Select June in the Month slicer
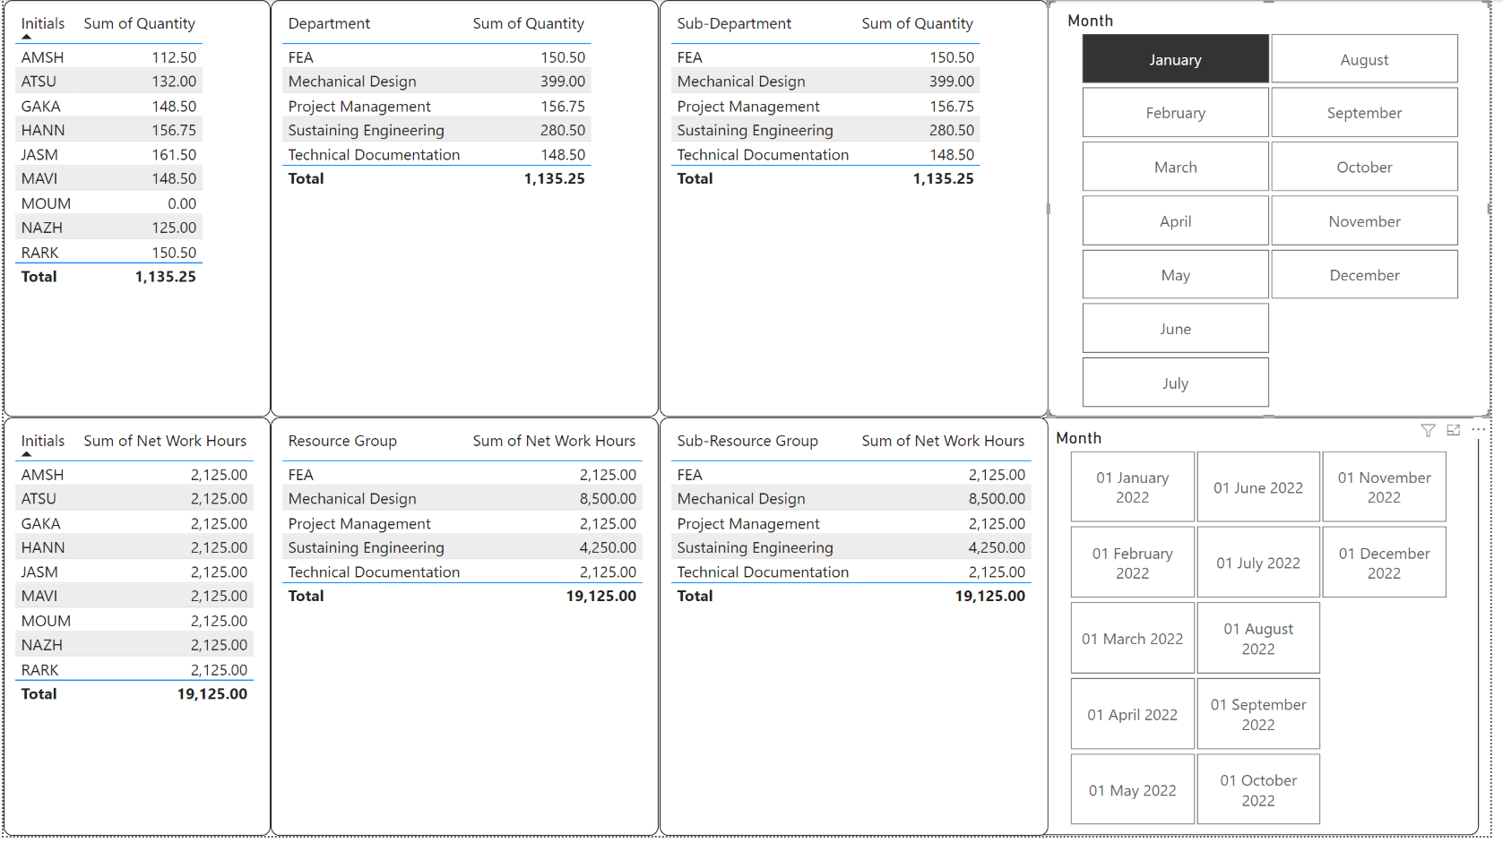Screen dimensions: 1503x843 (1175, 329)
